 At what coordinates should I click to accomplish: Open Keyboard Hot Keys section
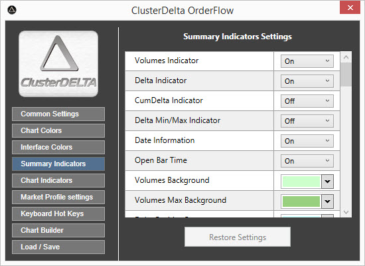click(58, 213)
